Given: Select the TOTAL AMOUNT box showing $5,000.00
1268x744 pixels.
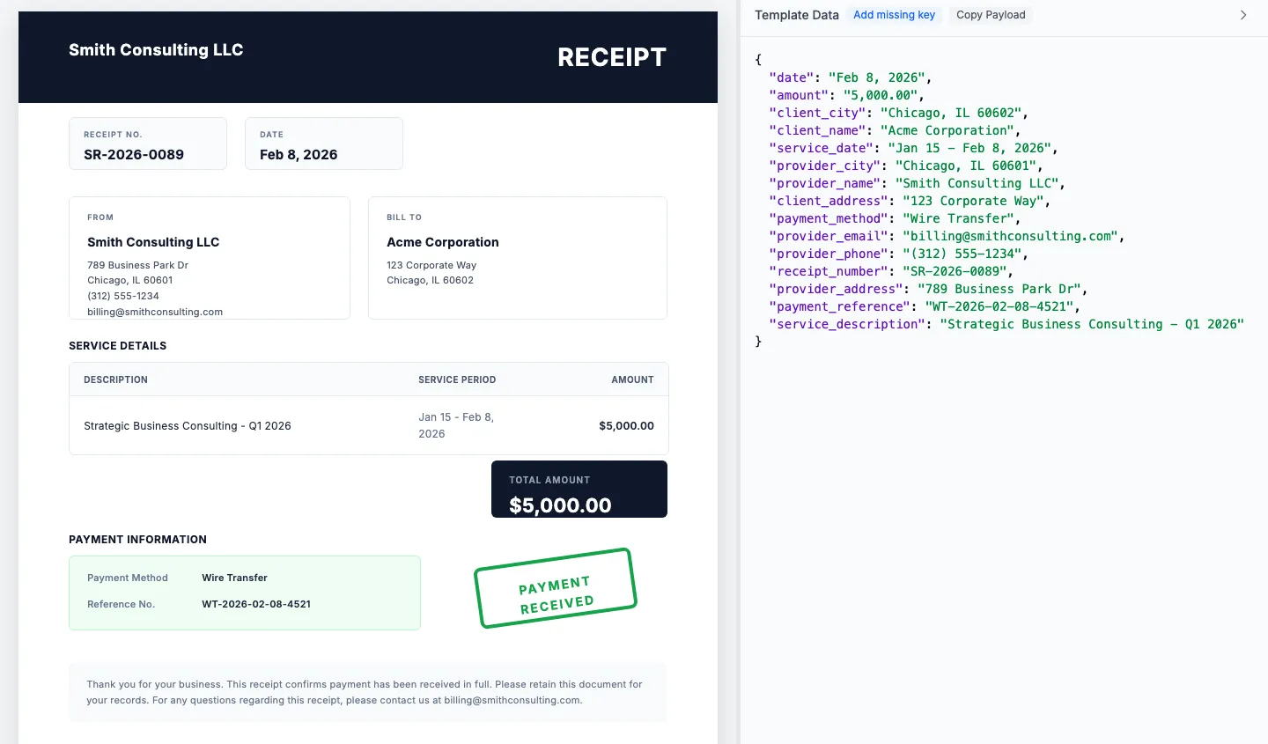Looking at the screenshot, I should [x=579, y=490].
